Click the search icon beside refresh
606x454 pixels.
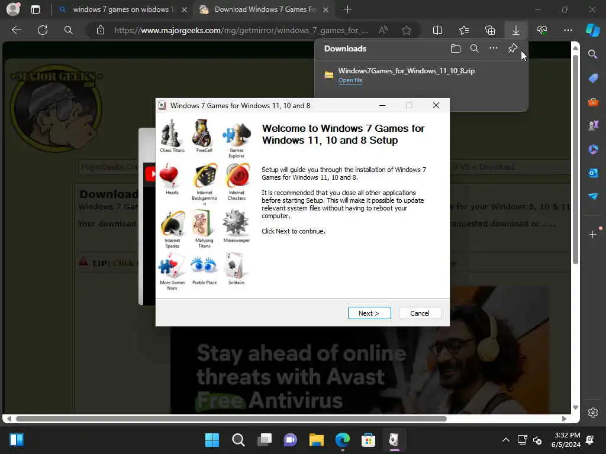69,30
